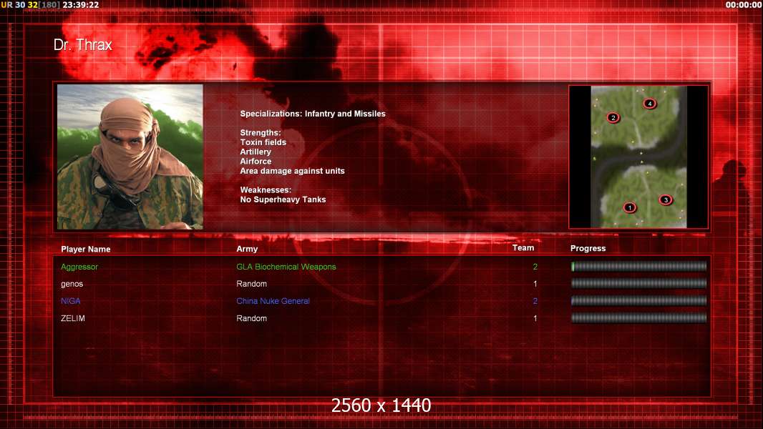Viewport: 763px width, 429px height.
Task: Click Army column header
Action: tap(247, 249)
